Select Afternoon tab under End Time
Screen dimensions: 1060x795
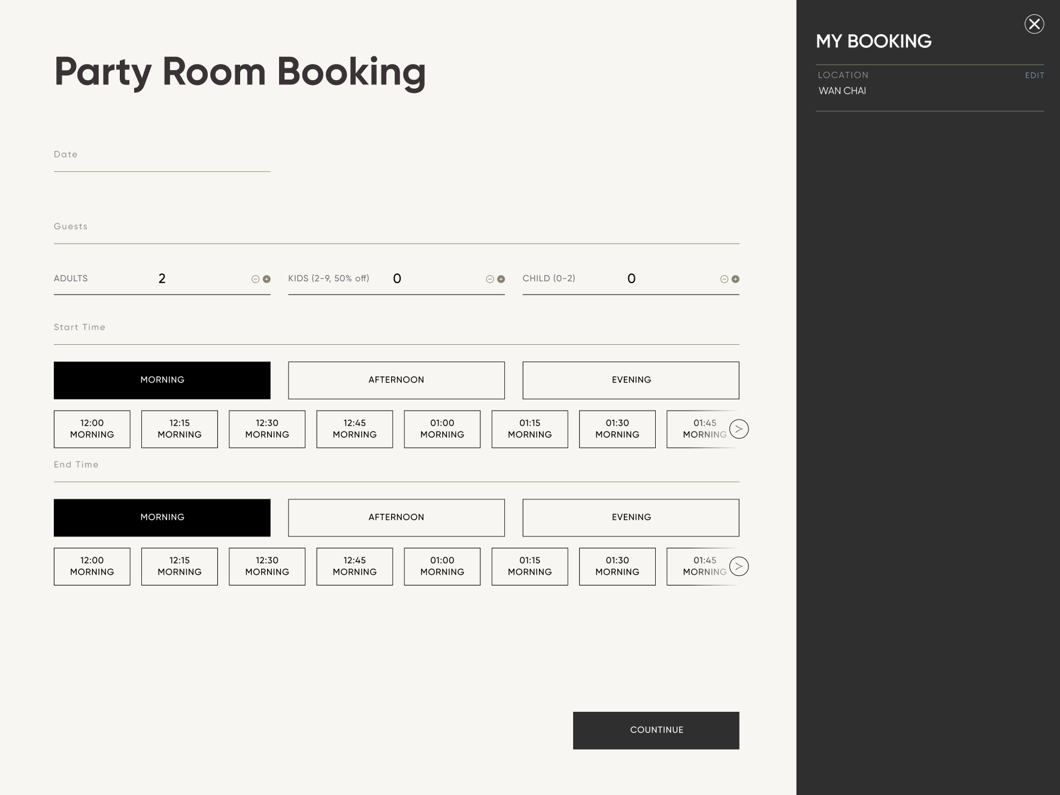tap(396, 518)
